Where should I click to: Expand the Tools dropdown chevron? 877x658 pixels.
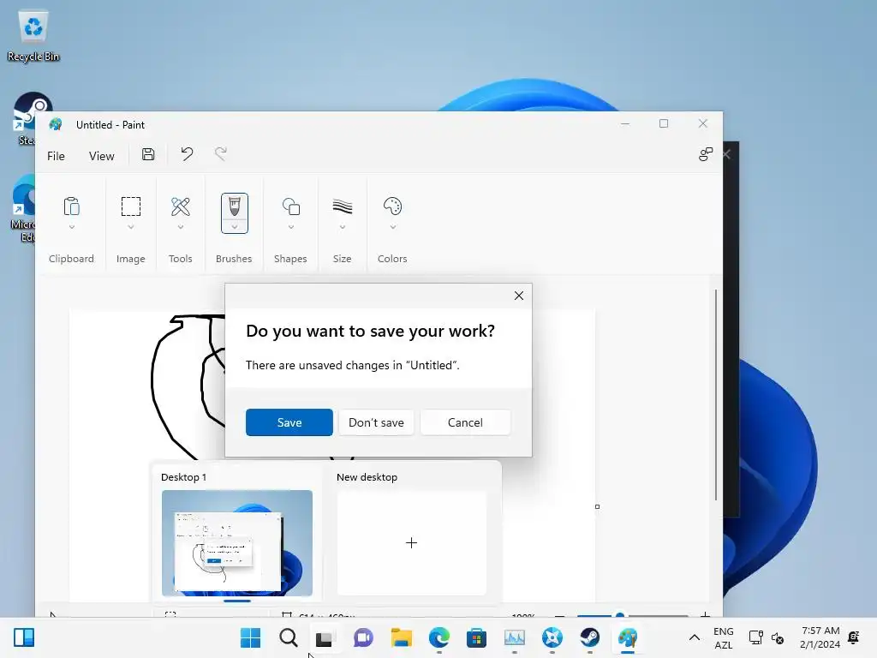point(181,227)
